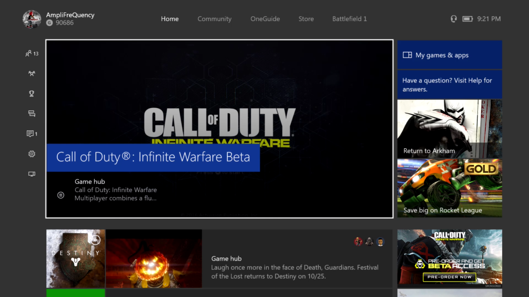This screenshot has width=529, height=297.
Task: Check the headset status icon
Action: click(453, 19)
